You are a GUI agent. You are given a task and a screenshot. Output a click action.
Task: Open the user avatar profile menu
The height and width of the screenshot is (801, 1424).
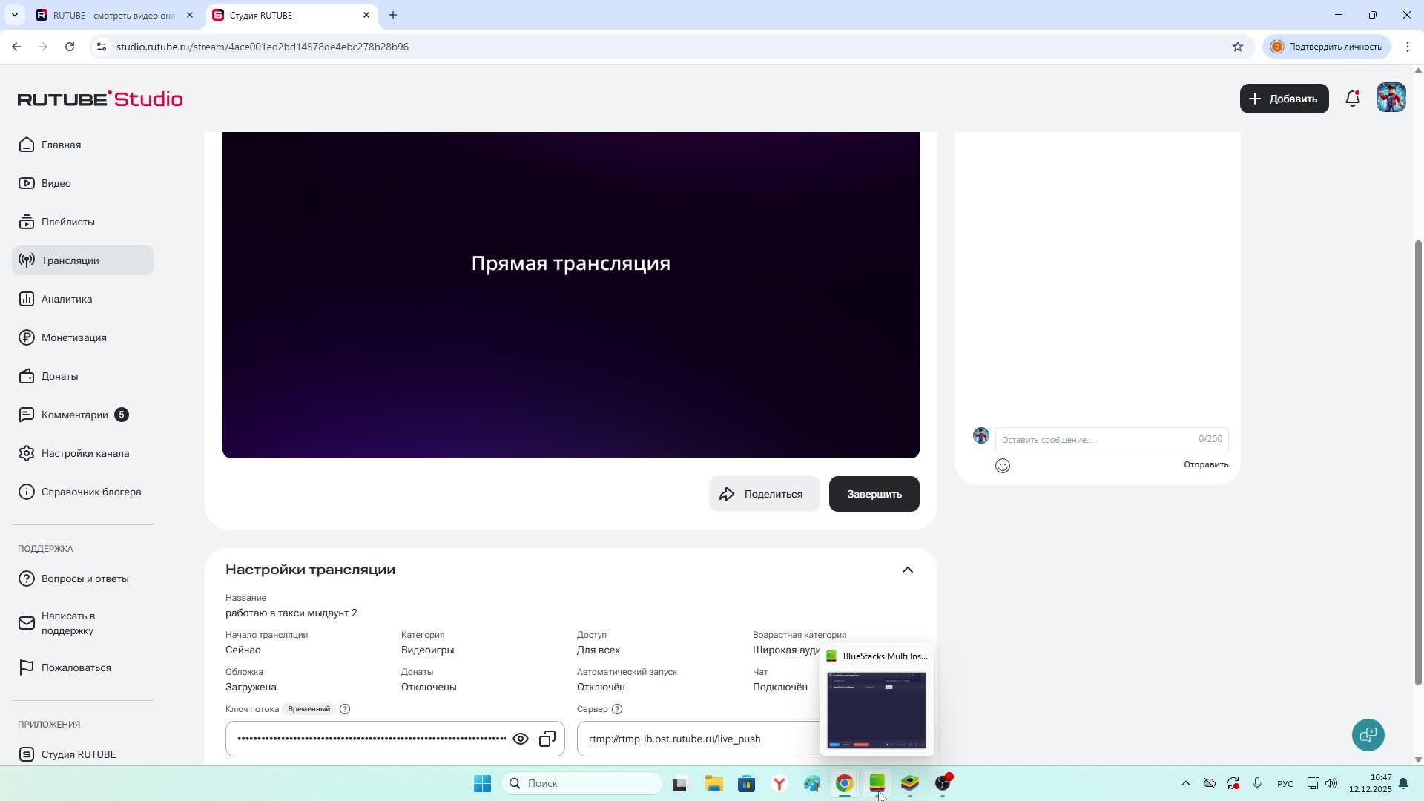[1391, 98]
